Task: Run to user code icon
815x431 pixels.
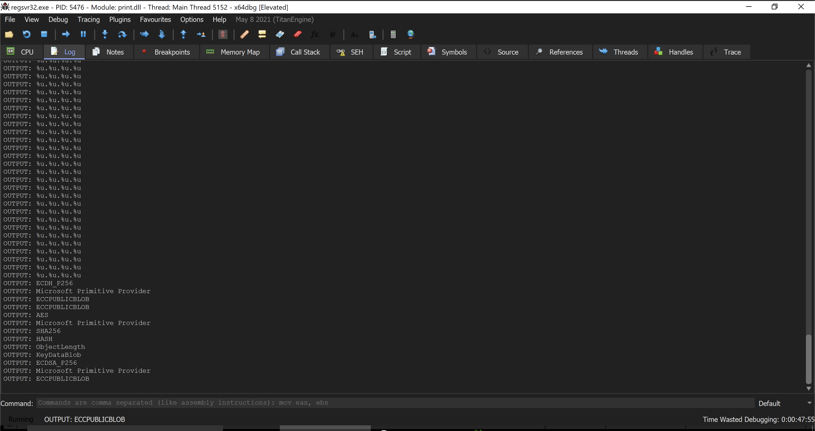Action: [201, 34]
